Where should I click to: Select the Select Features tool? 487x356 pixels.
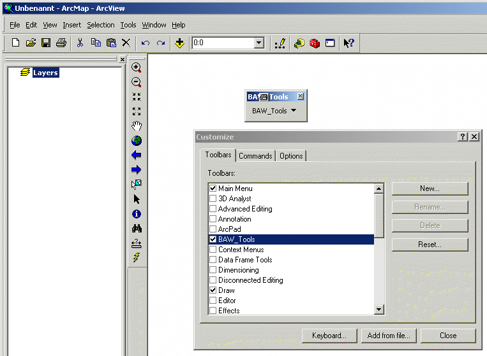(x=137, y=184)
